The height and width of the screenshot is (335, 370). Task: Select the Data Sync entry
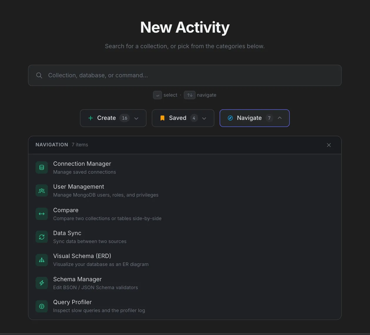[x=185, y=237]
